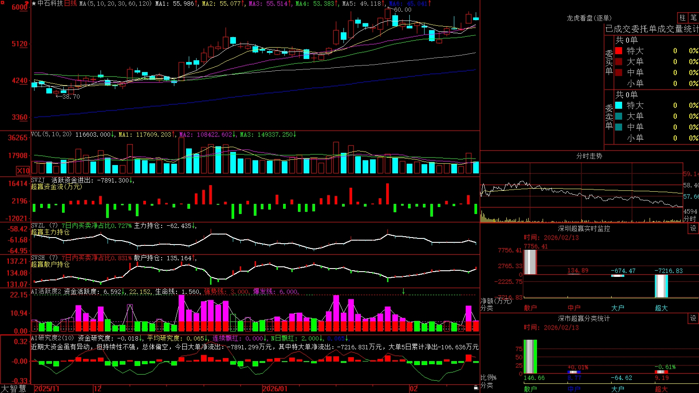699x393 pixels.
Task: Click the MA4: 53.383 value
Action: click(315, 3)
